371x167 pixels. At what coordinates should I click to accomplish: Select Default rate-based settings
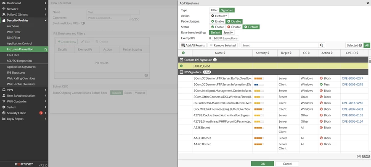215,33
